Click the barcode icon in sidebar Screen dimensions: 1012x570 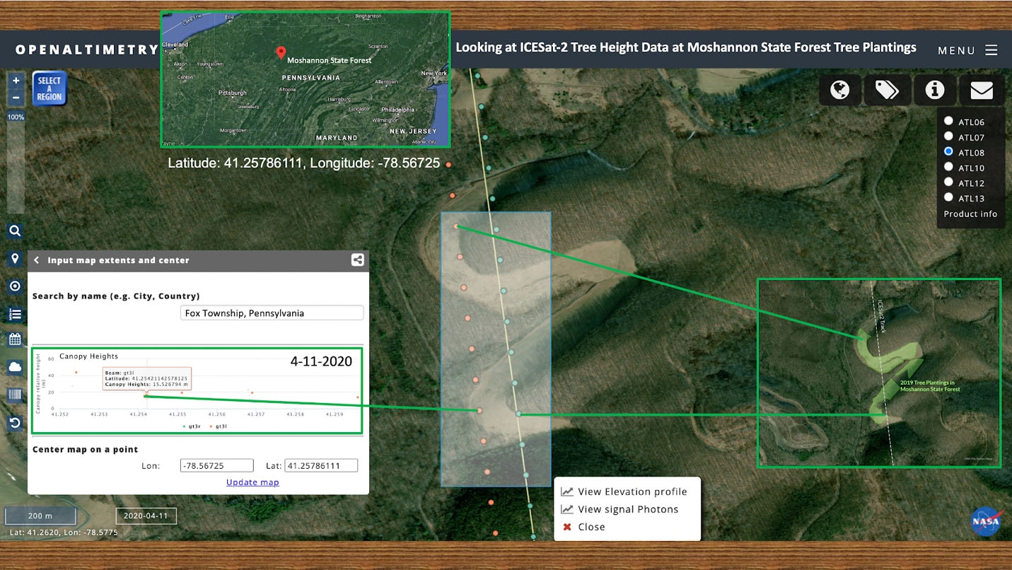click(x=15, y=395)
